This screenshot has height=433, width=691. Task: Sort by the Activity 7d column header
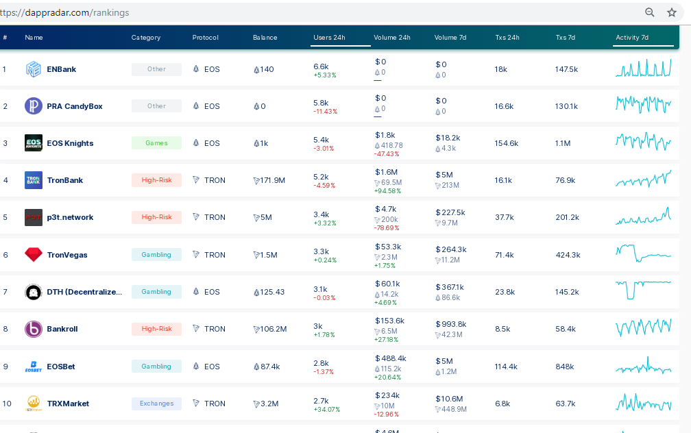point(632,38)
